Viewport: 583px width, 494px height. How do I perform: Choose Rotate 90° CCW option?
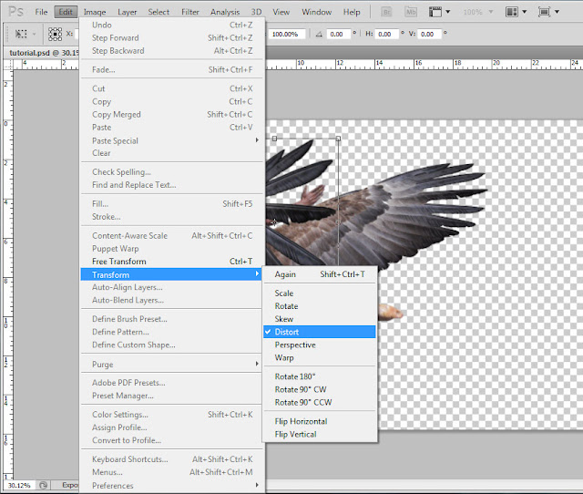319,402
